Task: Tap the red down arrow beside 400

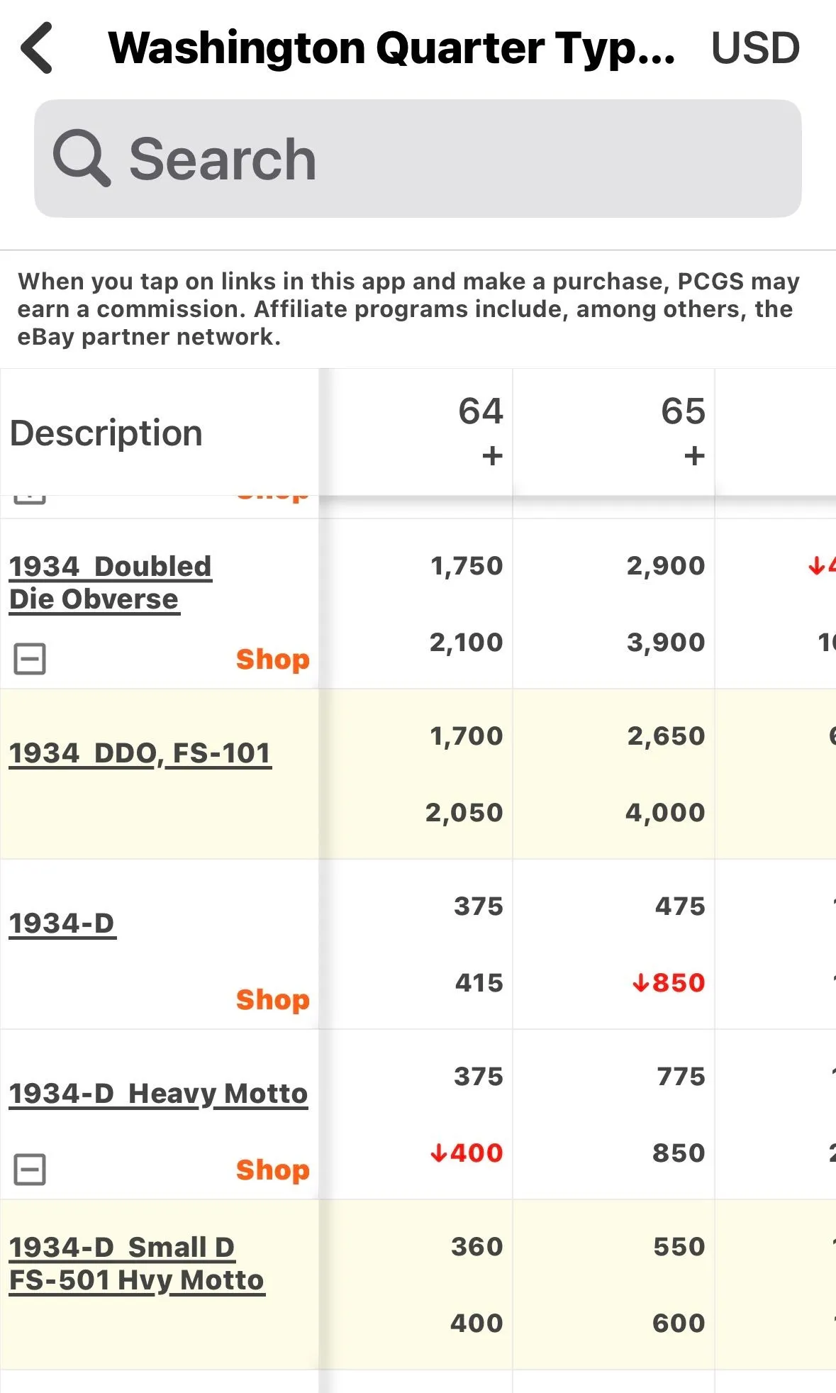Action: pyautogui.click(x=439, y=1153)
